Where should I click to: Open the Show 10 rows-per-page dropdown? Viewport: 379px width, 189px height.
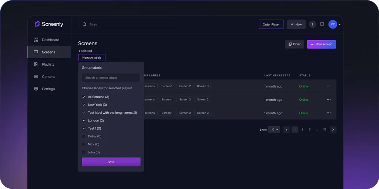coord(274,130)
